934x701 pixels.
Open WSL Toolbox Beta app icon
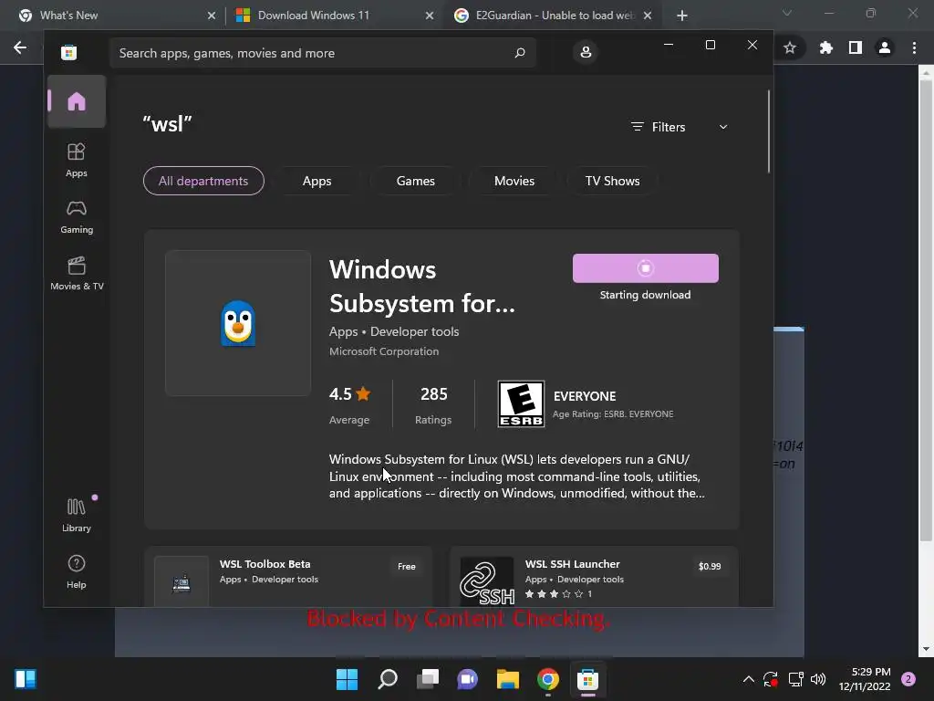182,581
